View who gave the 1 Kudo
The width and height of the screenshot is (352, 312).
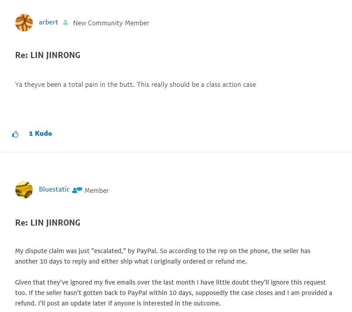point(40,134)
